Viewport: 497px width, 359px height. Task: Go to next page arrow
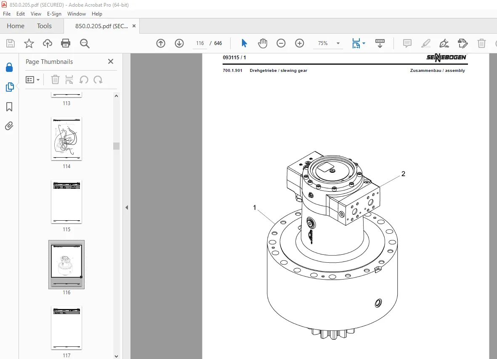[179, 43]
